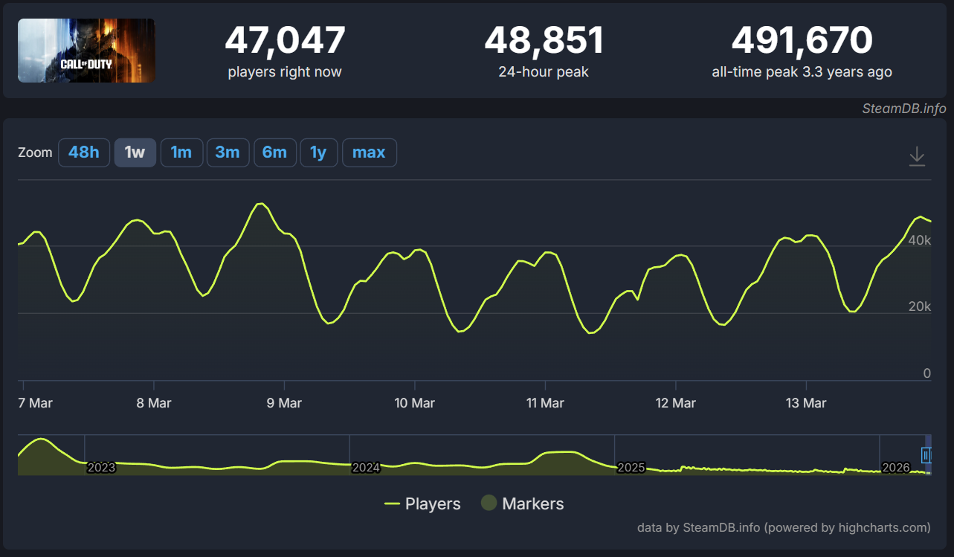Click the 2024 label in navigator
The width and height of the screenshot is (954, 557).
pyautogui.click(x=366, y=468)
